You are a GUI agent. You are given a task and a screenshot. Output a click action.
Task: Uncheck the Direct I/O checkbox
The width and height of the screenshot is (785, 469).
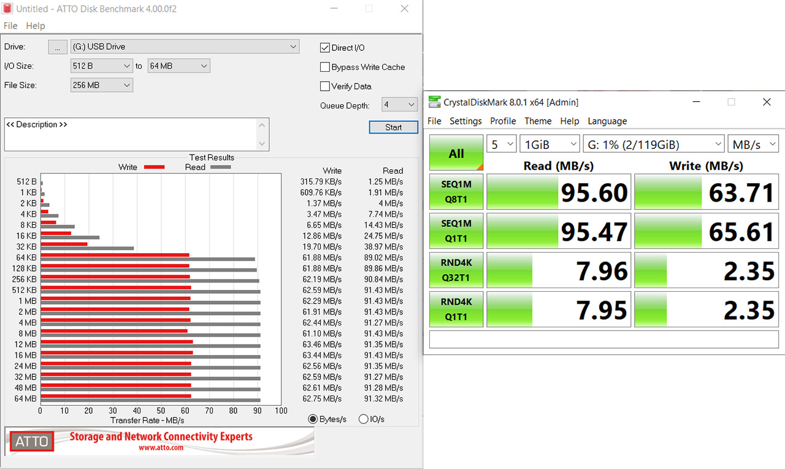click(325, 48)
